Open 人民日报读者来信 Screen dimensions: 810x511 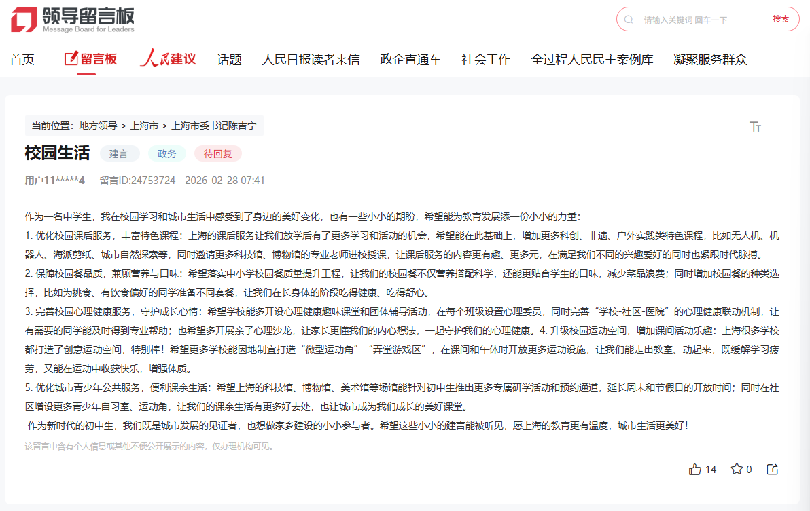(313, 59)
